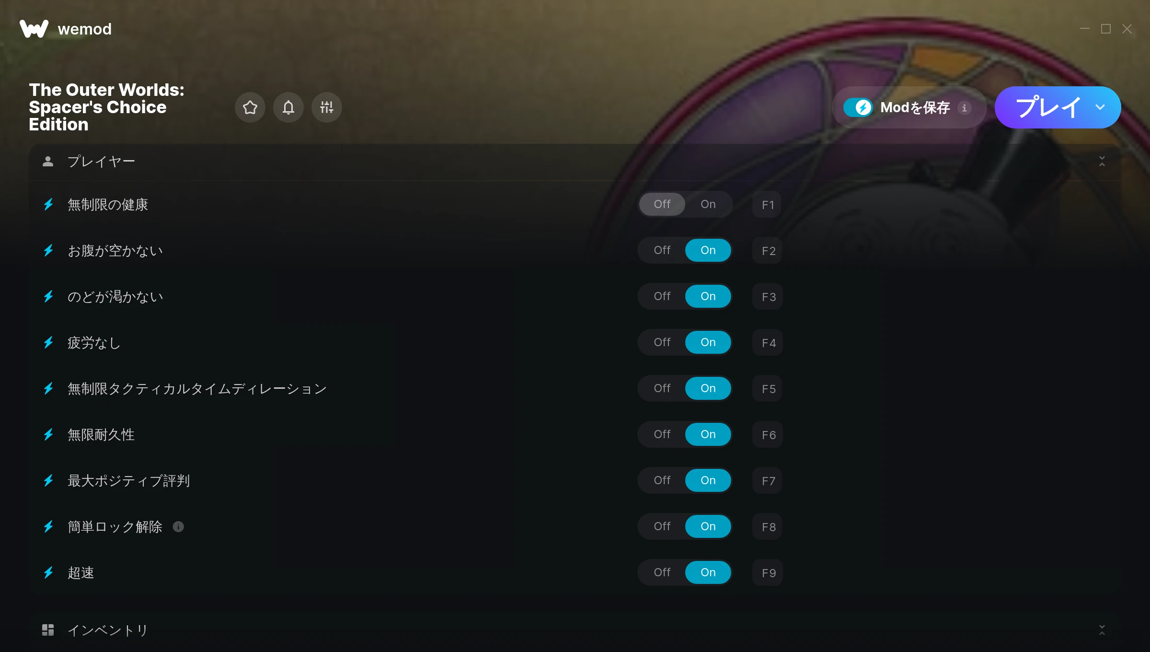Click the info icon beside Modを保存
The width and height of the screenshot is (1150, 652).
965,108
